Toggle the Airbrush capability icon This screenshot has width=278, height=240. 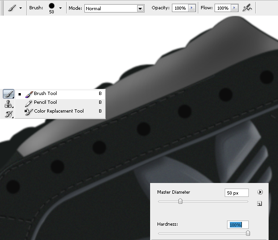[x=247, y=8]
